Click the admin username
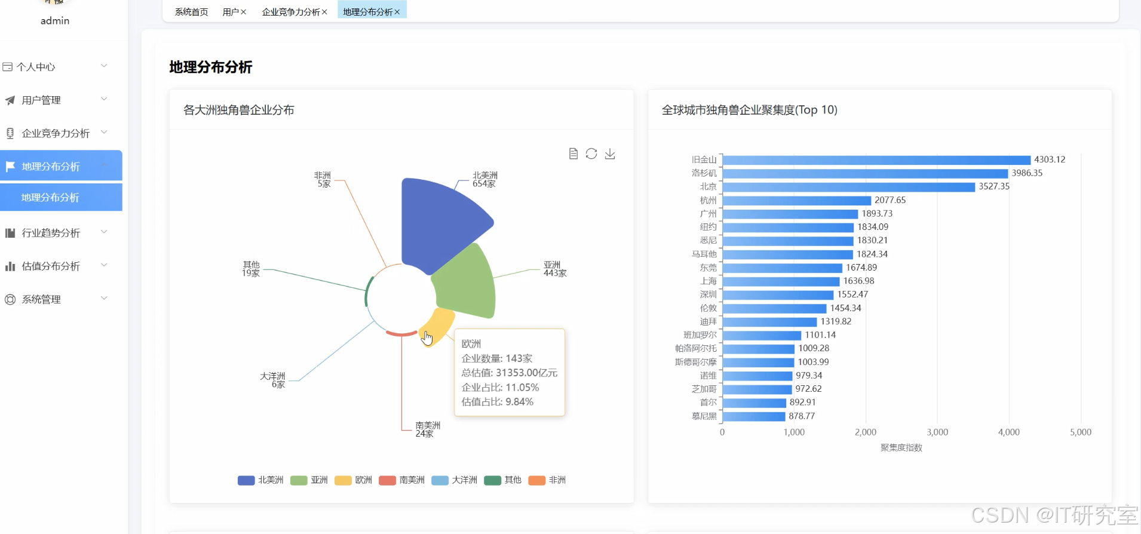Viewport: 1141px width, 534px height. pyautogui.click(x=55, y=21)
